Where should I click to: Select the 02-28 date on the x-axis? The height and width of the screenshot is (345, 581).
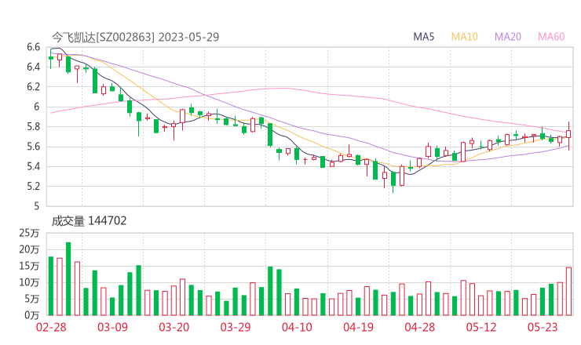tap(51, 327)
